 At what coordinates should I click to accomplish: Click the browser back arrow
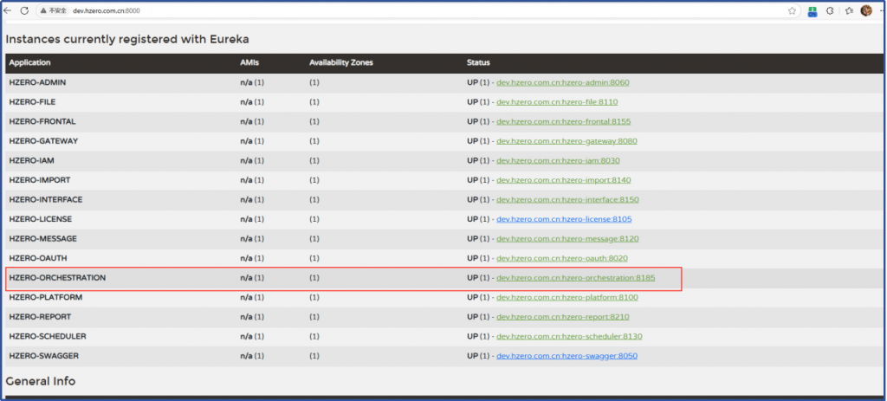point(8,10)
